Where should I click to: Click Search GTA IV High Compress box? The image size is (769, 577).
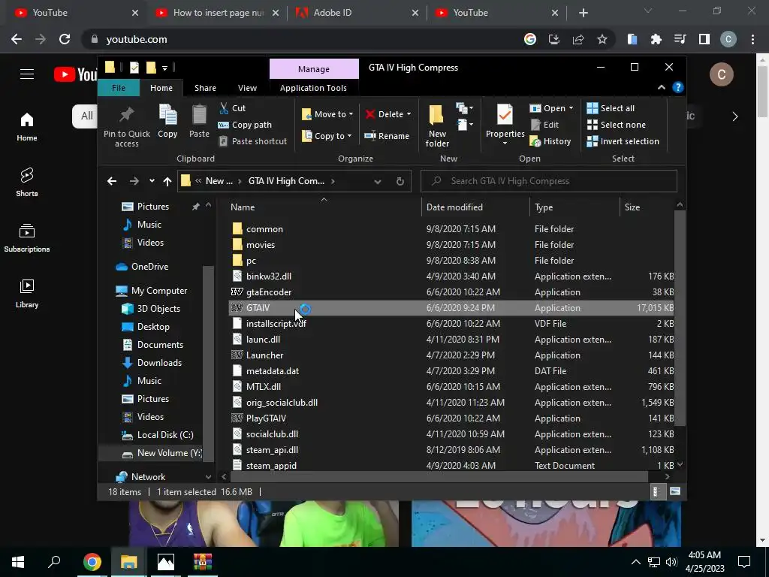[549, 181]
